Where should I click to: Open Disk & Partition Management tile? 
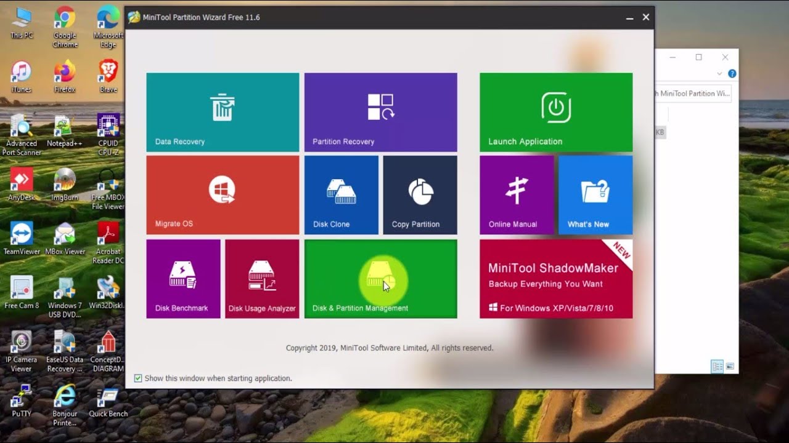(x=380, y=279)
